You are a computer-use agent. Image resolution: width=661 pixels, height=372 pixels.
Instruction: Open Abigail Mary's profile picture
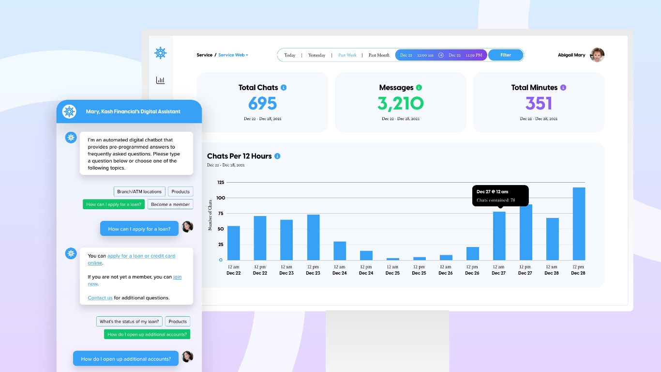(597, 55)
